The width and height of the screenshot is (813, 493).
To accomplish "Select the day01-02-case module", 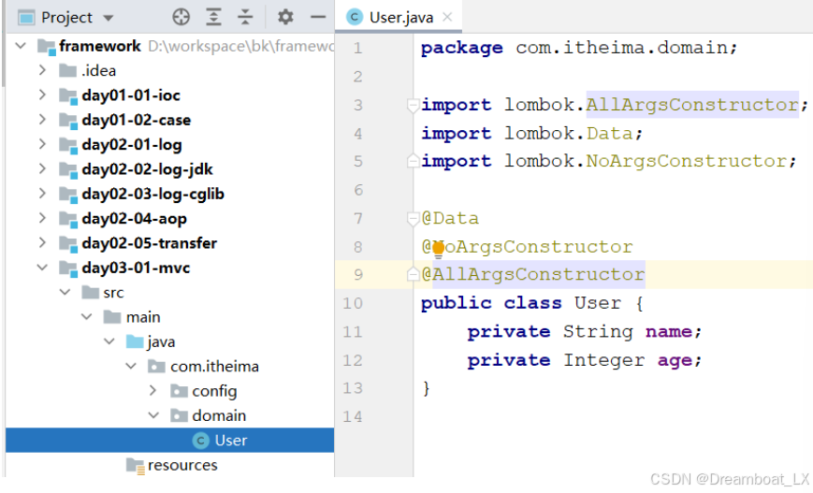I will click(x=137, y=121).
